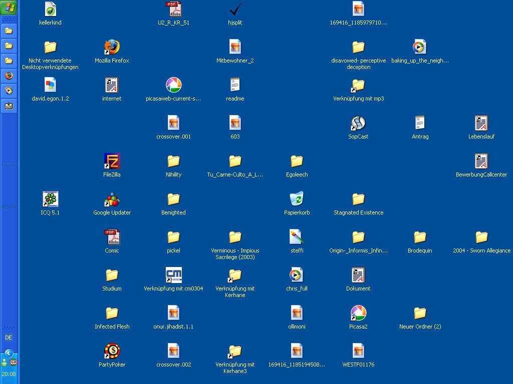513x384 pixels.
Task: Select the Mozilla Firefox desktop shortcut
Action: (112, 47)
